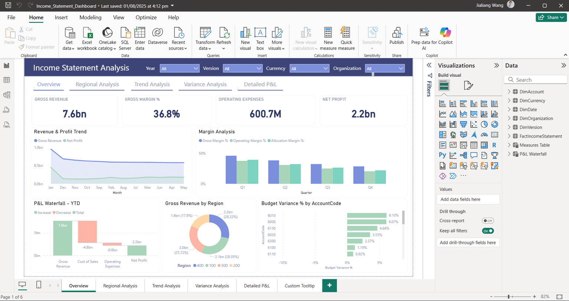Insert a Text box

coord(260,33)
